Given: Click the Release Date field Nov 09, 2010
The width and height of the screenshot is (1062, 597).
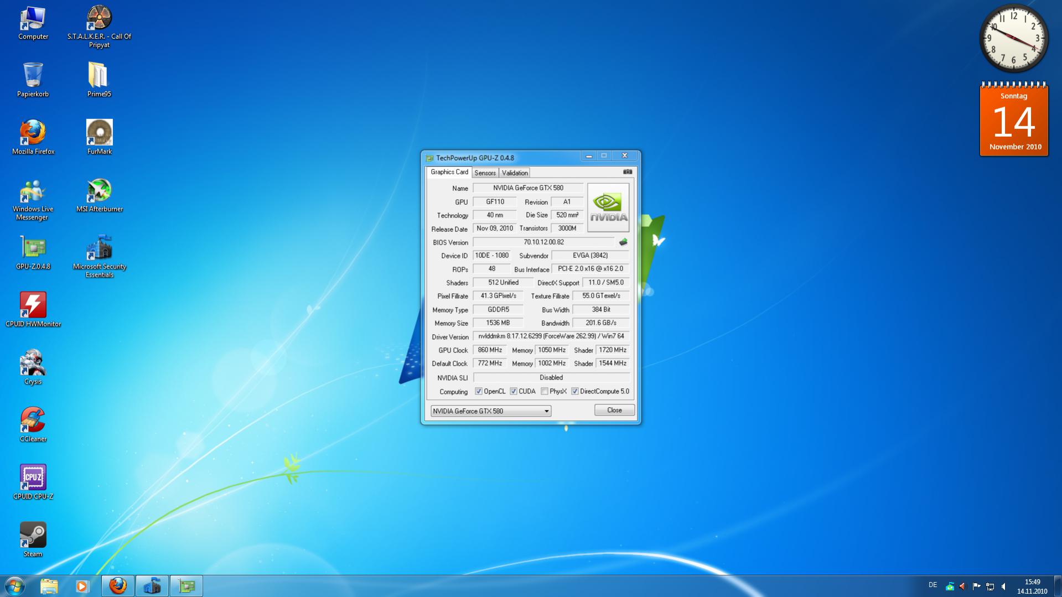Looking at the screenshot, I should [495, 229].
